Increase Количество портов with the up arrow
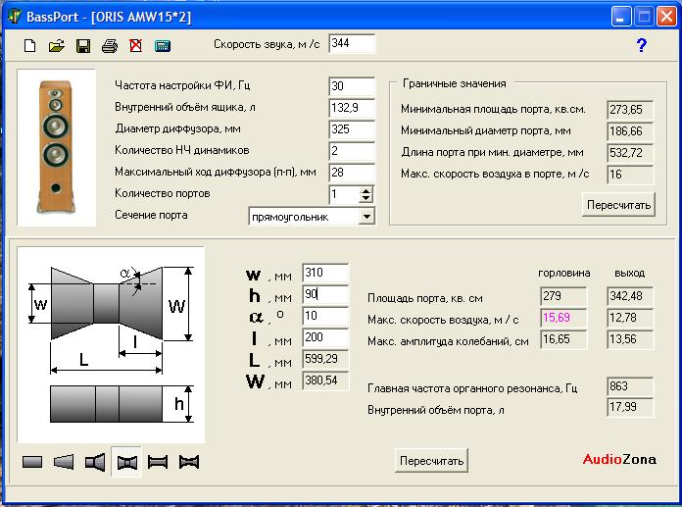Viewport: 682px width, 507px height. click(366, 189)
